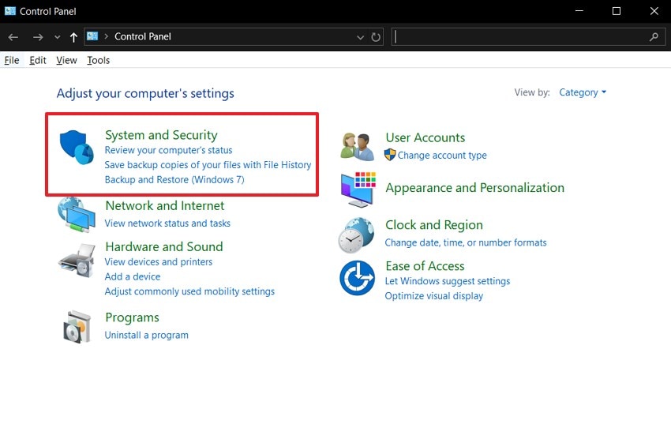
Task: Open the Tools menu
Action: click(x=99, y=60)
